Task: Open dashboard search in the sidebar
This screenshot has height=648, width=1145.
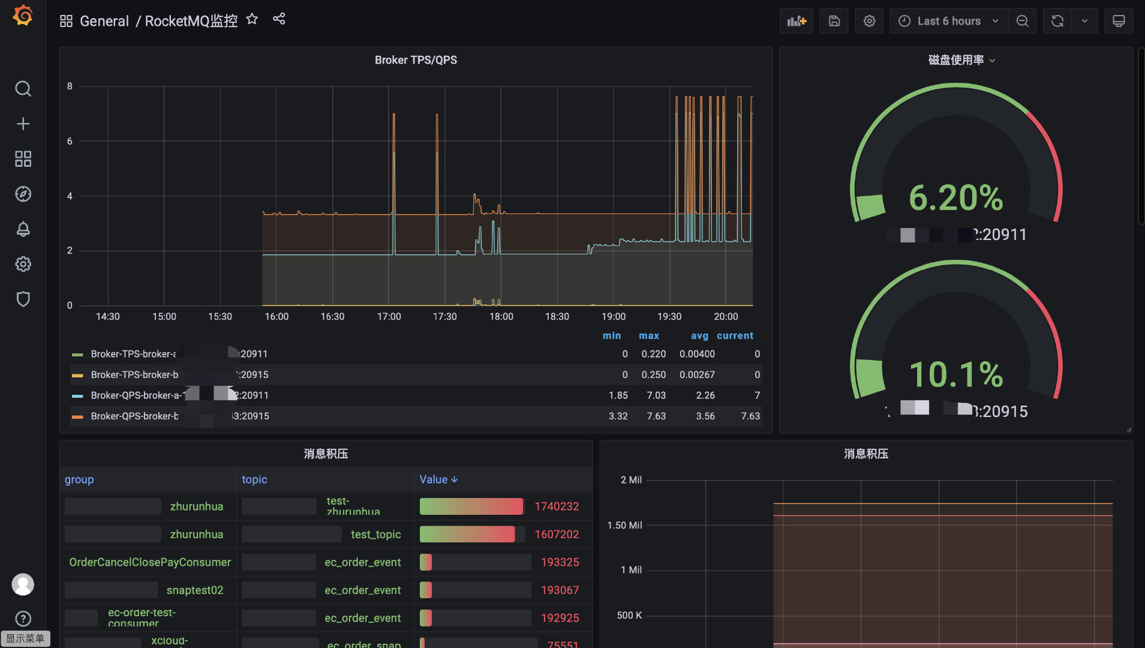Action: [x=23, y=88]
